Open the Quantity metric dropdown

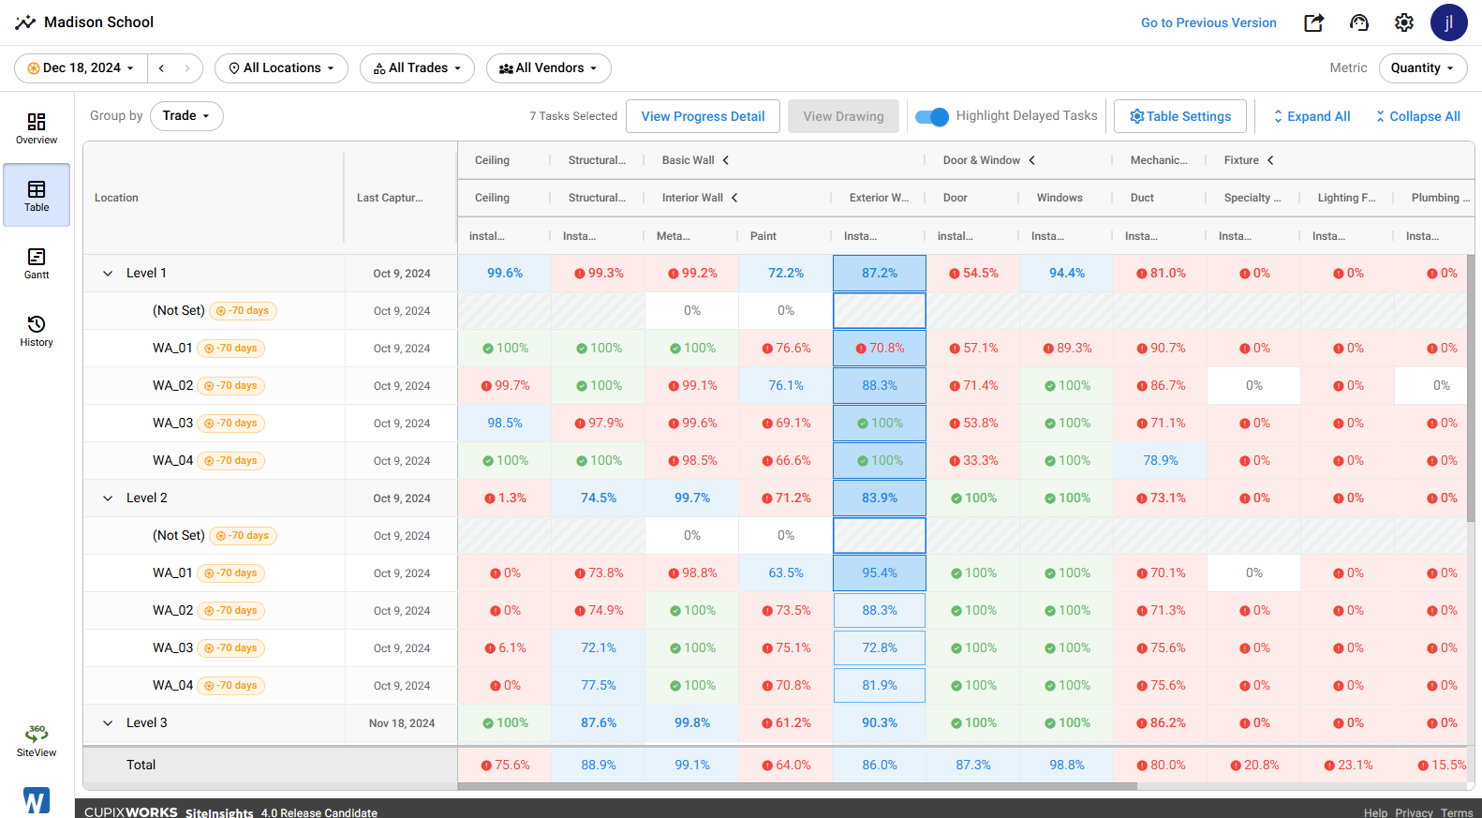[x=1422, y=68]
